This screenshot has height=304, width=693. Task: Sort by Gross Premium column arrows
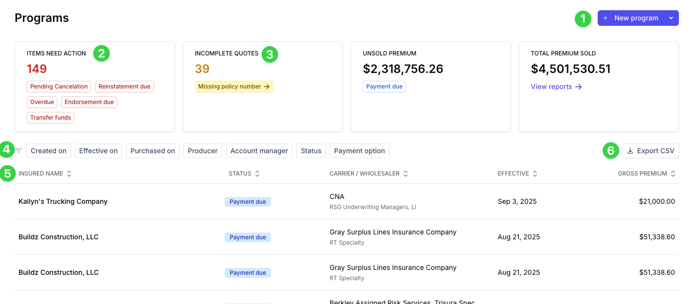[673, 174]
